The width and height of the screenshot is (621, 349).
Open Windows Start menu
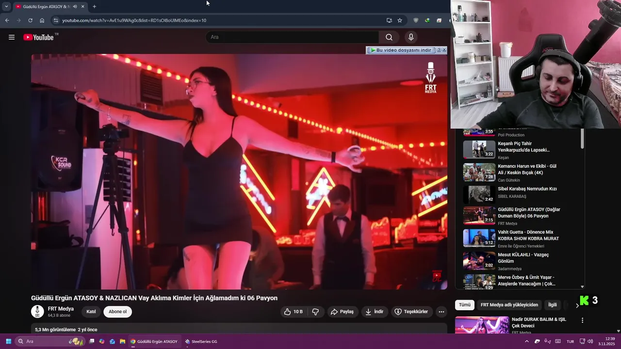point(8,341)
